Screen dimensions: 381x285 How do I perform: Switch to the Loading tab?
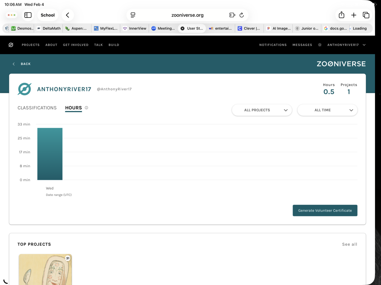[360, 28]
